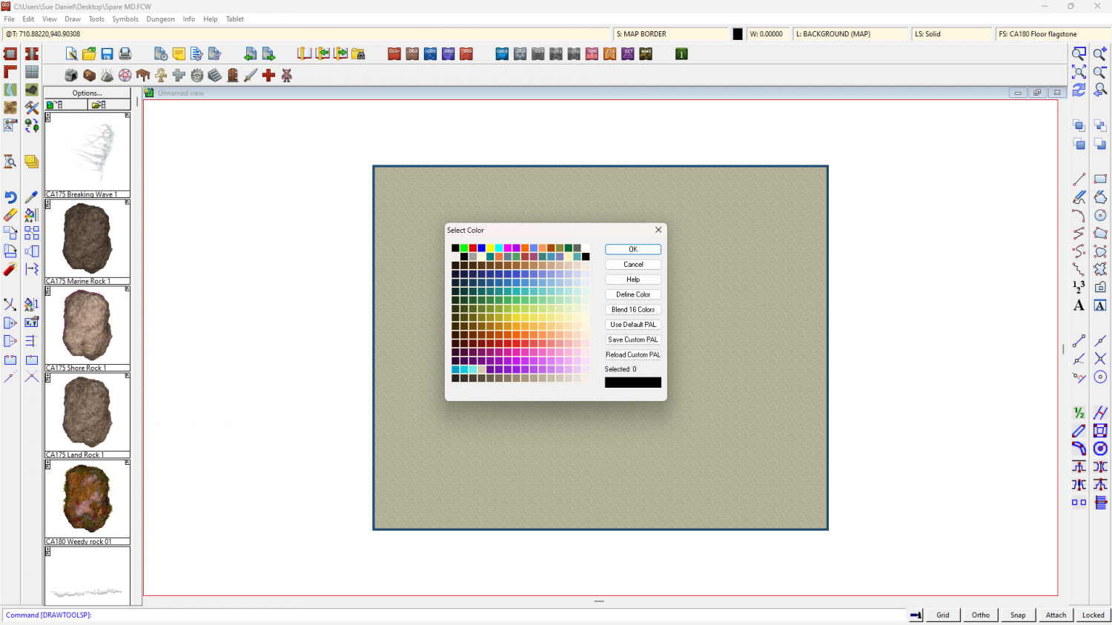Select the eyedropper tool icon

[x=31, y=197]
